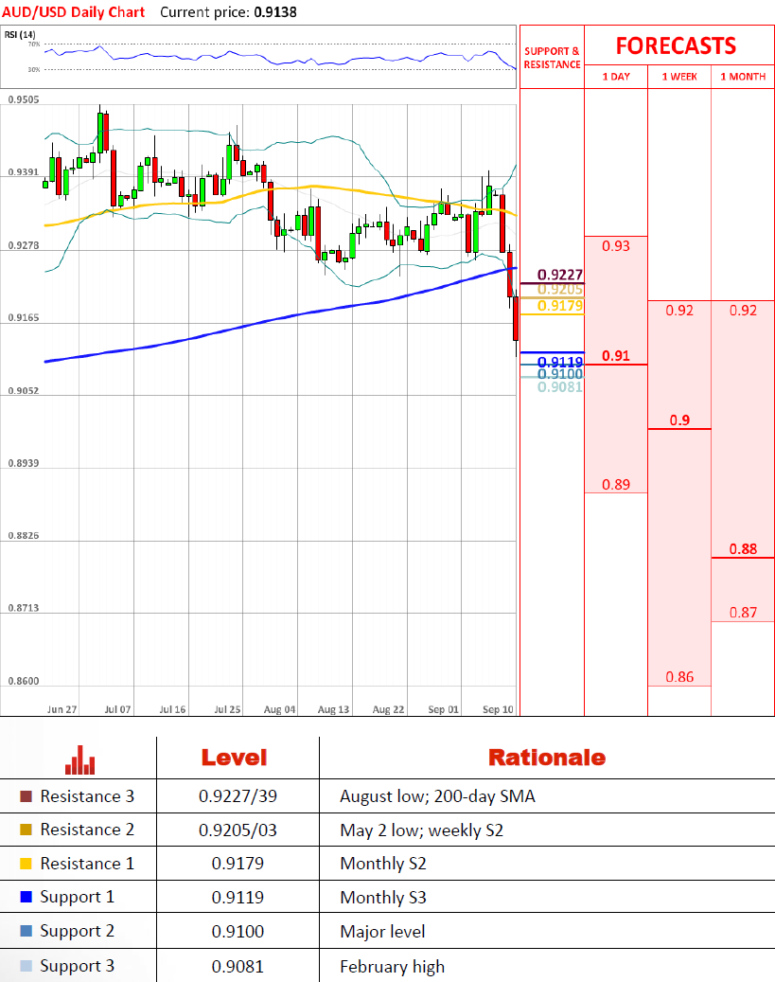Click the Support 1 blue color swatch
Viewport: 775px width, 982px height.
(x=26, y=897)
